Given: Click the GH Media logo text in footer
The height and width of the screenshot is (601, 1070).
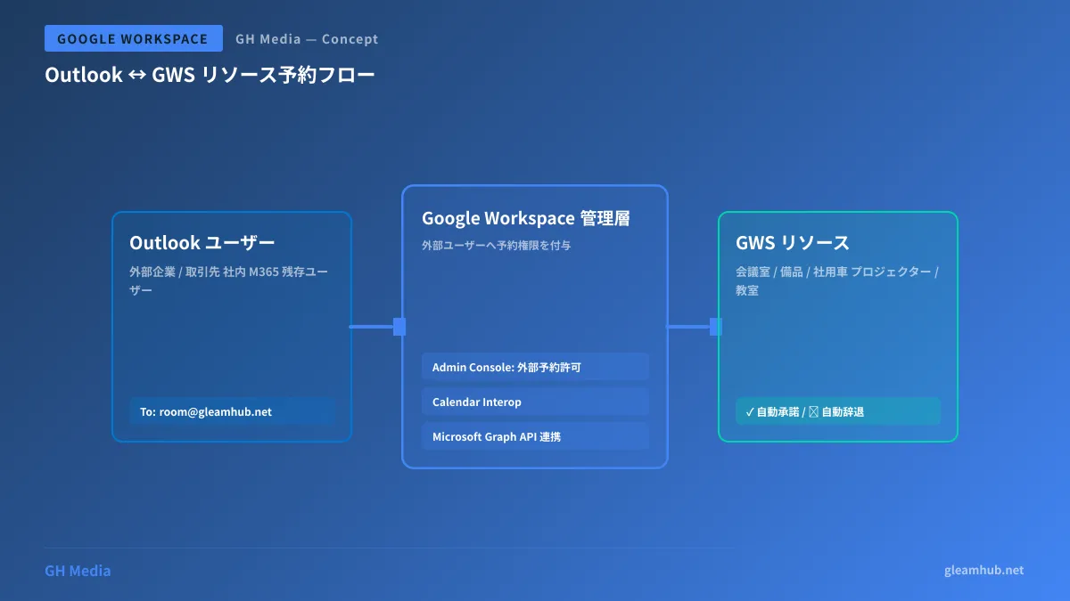Looking at the screenshot, I should (x=77, y=570).
